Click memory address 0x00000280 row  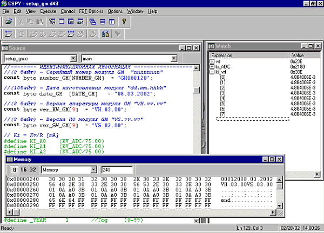[x=140, y=200]
